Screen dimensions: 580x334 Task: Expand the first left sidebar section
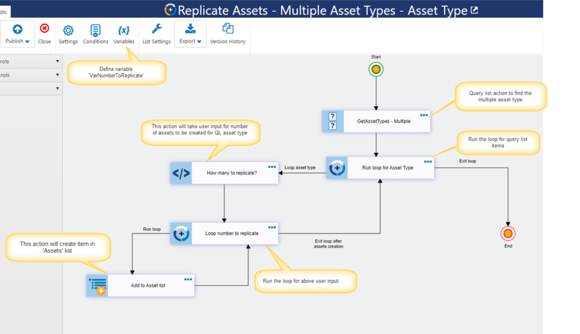57,61
